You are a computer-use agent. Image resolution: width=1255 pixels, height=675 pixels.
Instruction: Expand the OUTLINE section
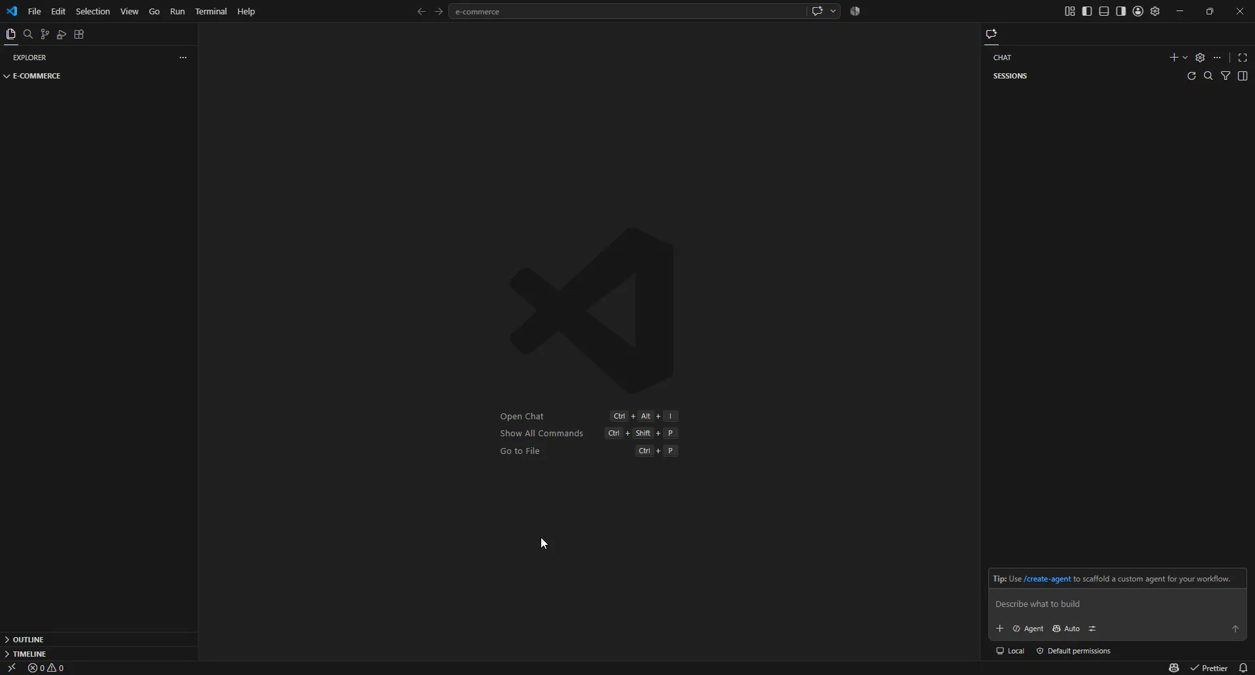[99, 640]
